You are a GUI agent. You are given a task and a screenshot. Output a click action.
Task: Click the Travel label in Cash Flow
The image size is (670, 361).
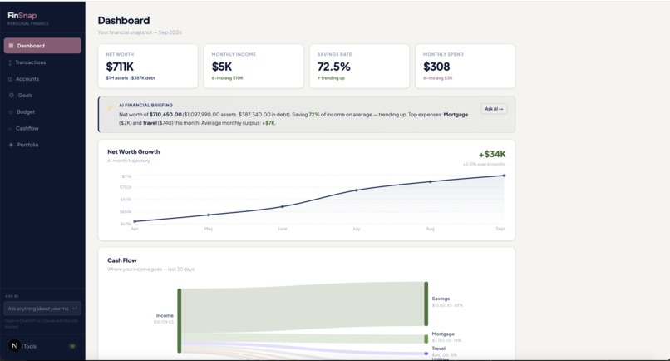[x=438, y=349]
